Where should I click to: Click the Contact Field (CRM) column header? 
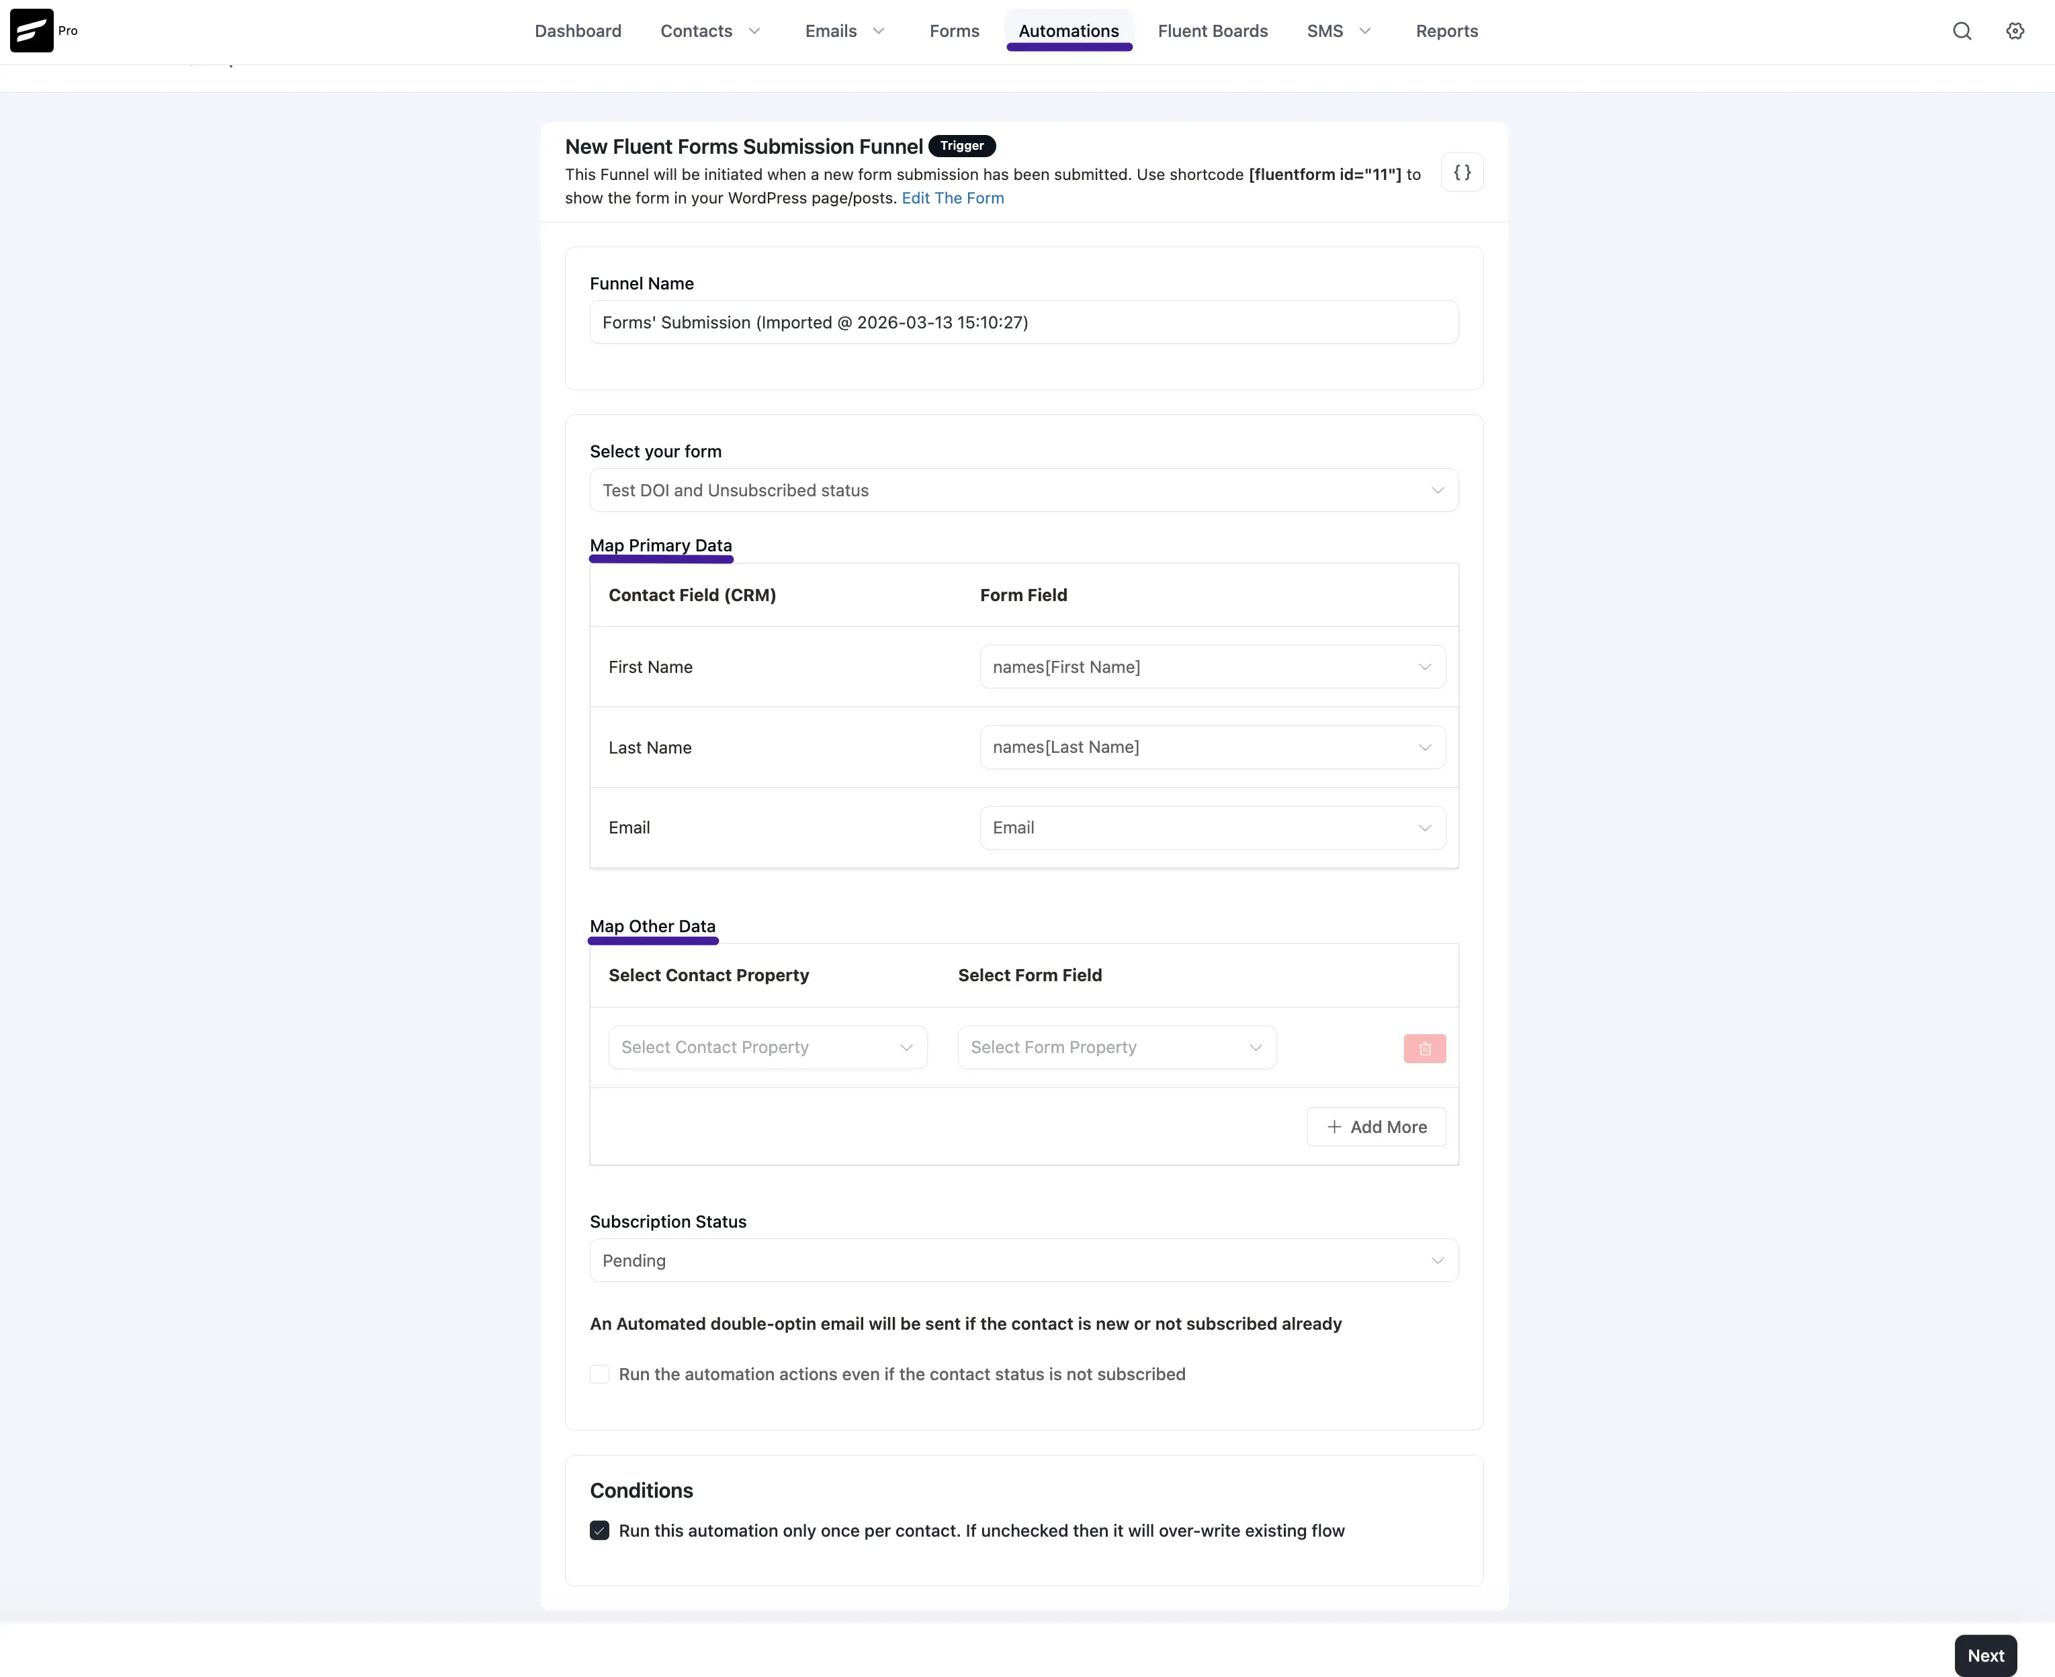coord(692,595)
